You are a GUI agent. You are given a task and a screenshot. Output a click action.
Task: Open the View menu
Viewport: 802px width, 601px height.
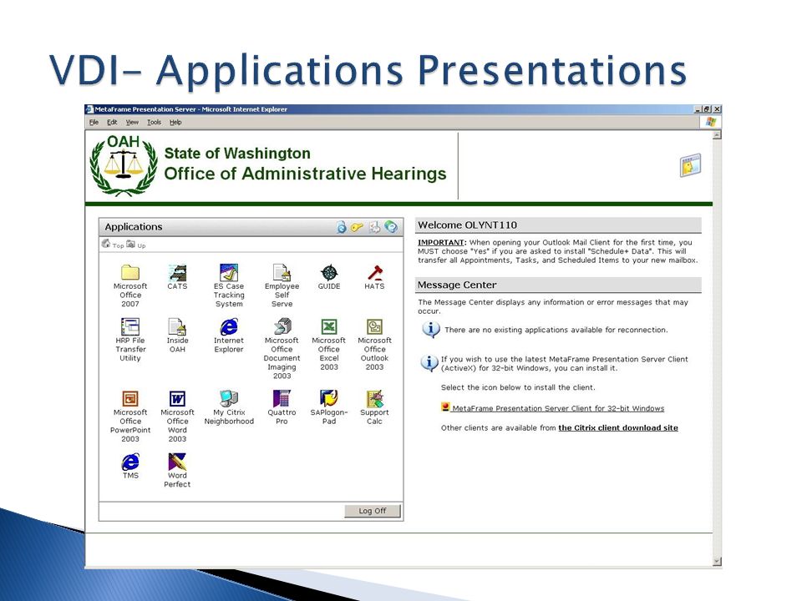[132, 122]
